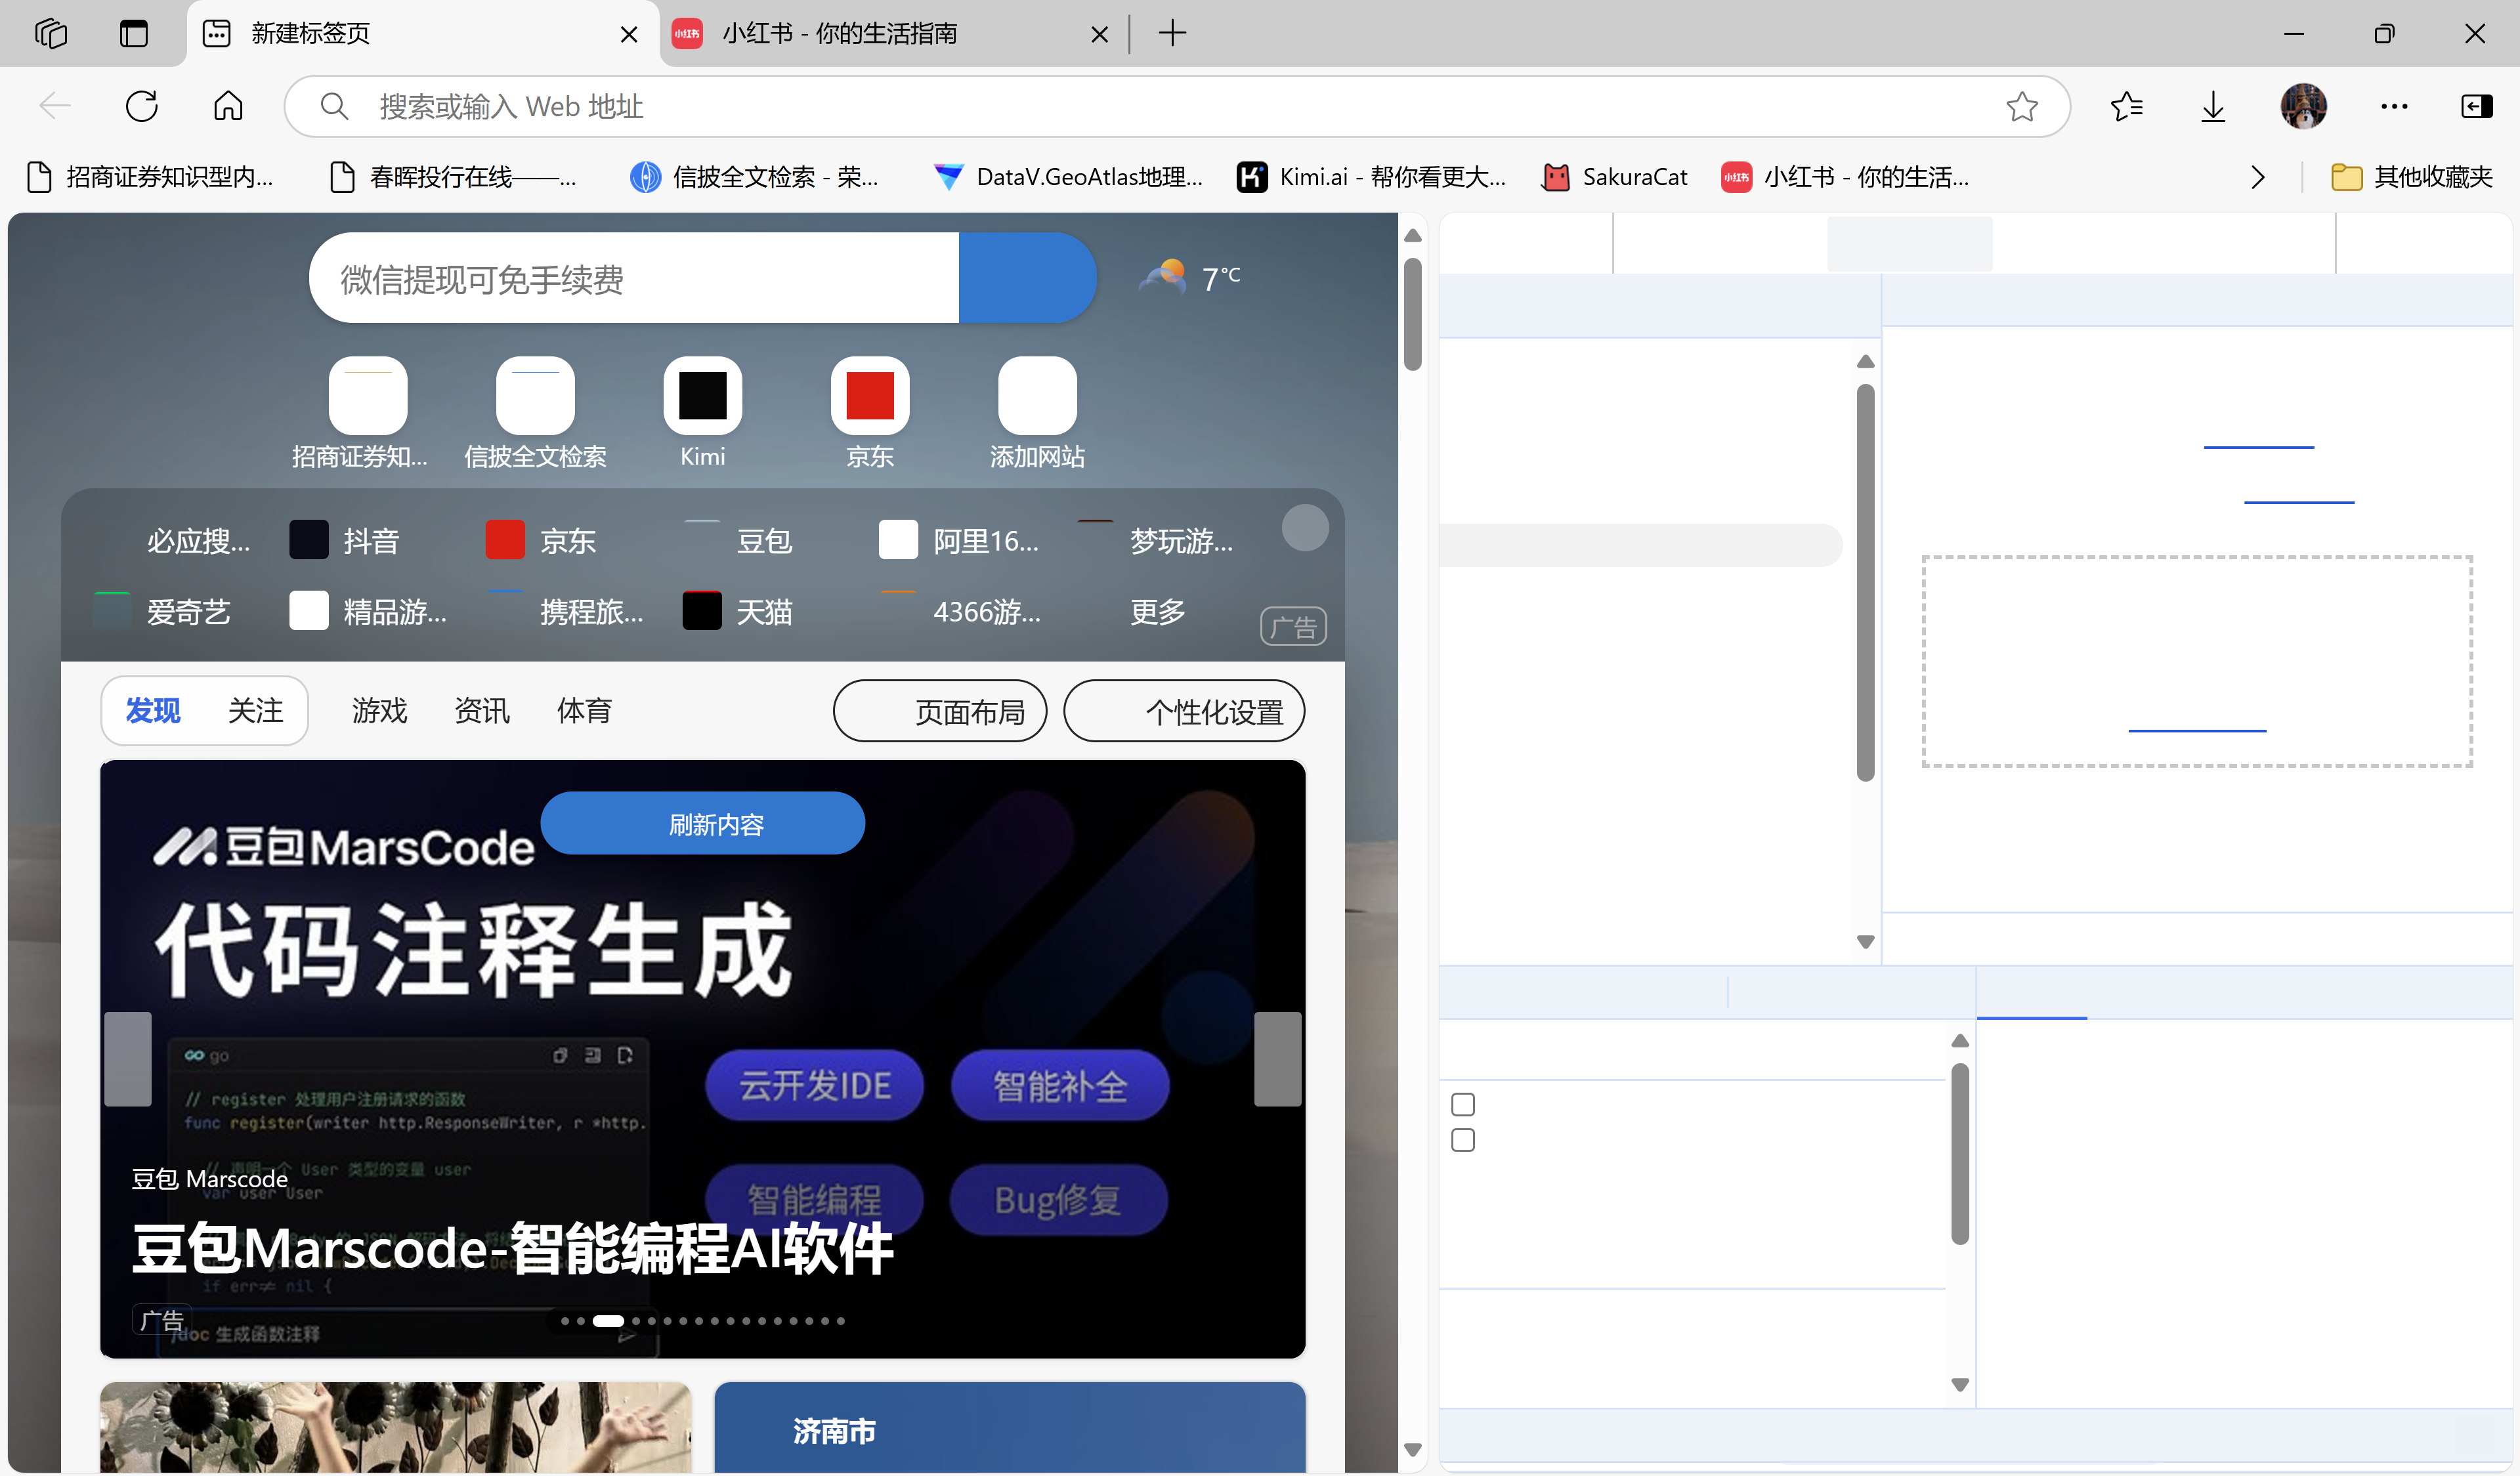Viewport: 2520px width, 1476px height.
Task: Open DataV.GeoAtlas bookmark
Action: click(x=1068, y=177)
